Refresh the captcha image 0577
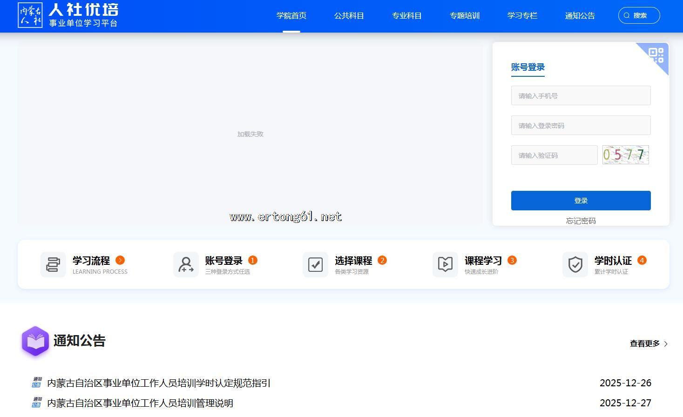Viewport: 683px width, 417px height. 625,155
